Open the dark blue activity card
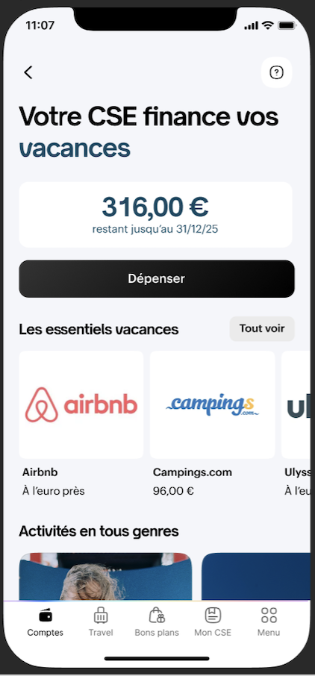Screen dimensions: 315x676 pyautogui.click(x=256, y=577)
